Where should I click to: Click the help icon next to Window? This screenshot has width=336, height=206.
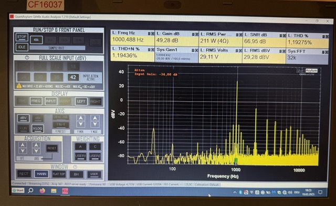tap(75, 167)
